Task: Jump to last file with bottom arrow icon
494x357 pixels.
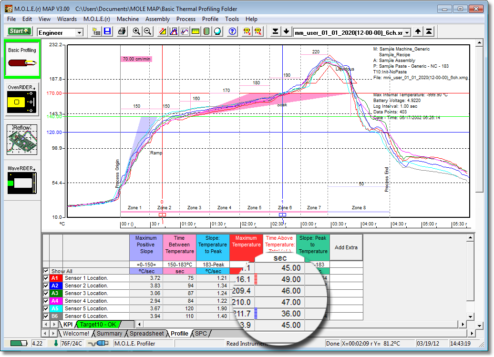Action: click(x=275, y=31)
